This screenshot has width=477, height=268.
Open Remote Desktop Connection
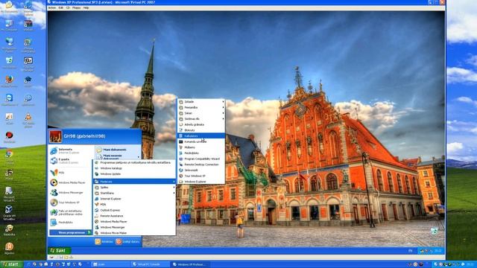[201, 165]
